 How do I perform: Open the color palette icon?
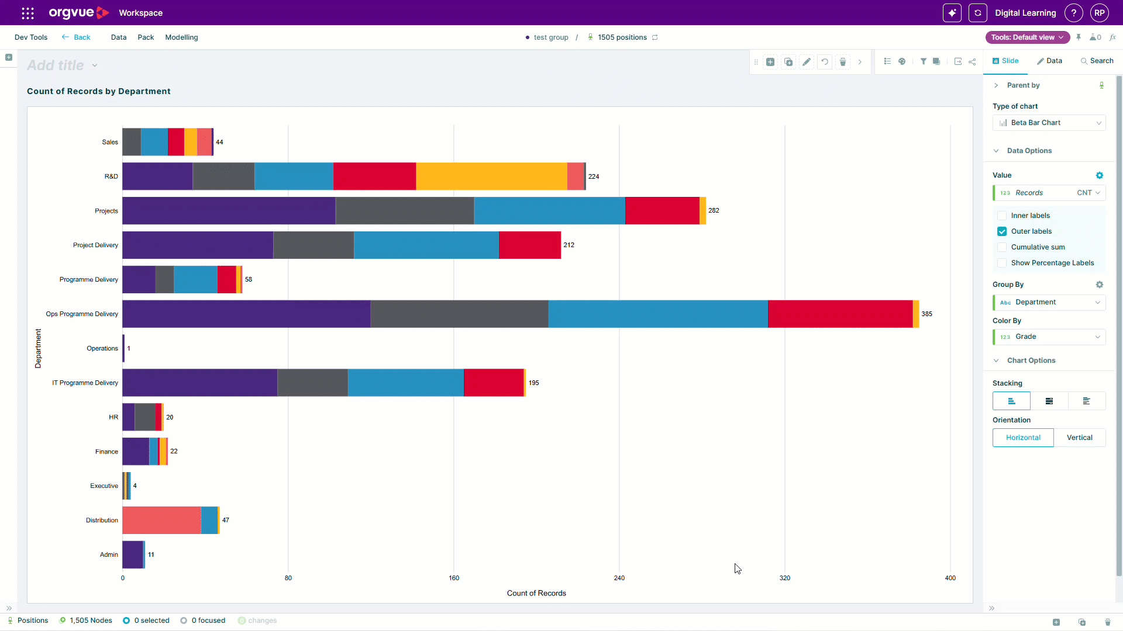point(902,61)
